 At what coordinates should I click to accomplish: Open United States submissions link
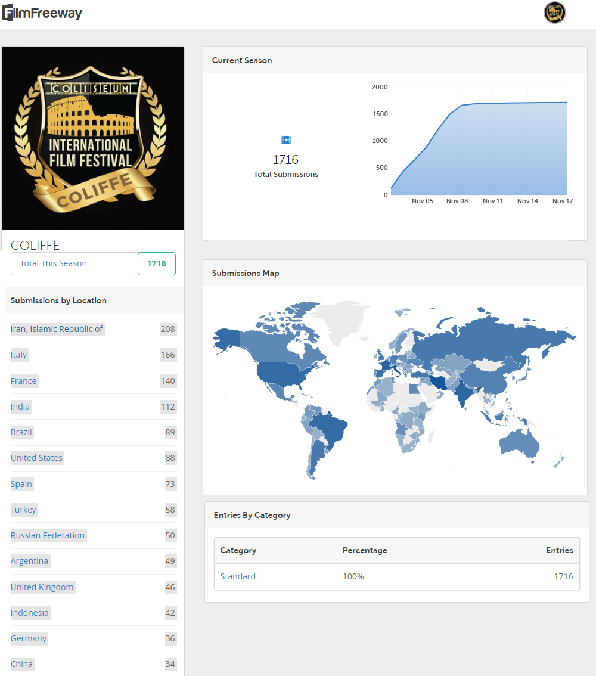[36, 458]
